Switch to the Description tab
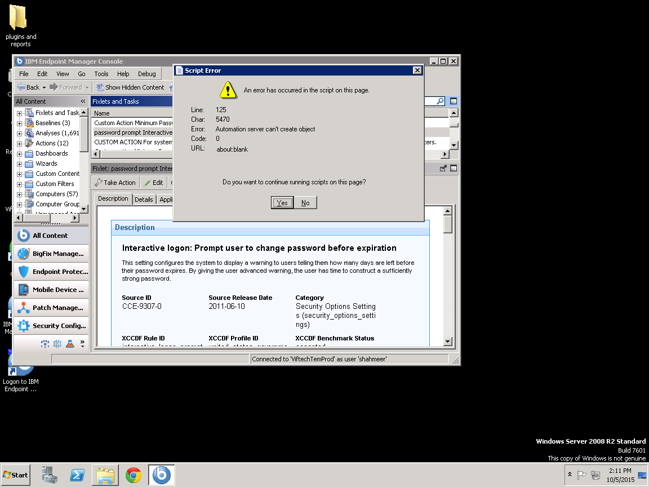This screenshot has width=649, height=487. tap(113, 199)
